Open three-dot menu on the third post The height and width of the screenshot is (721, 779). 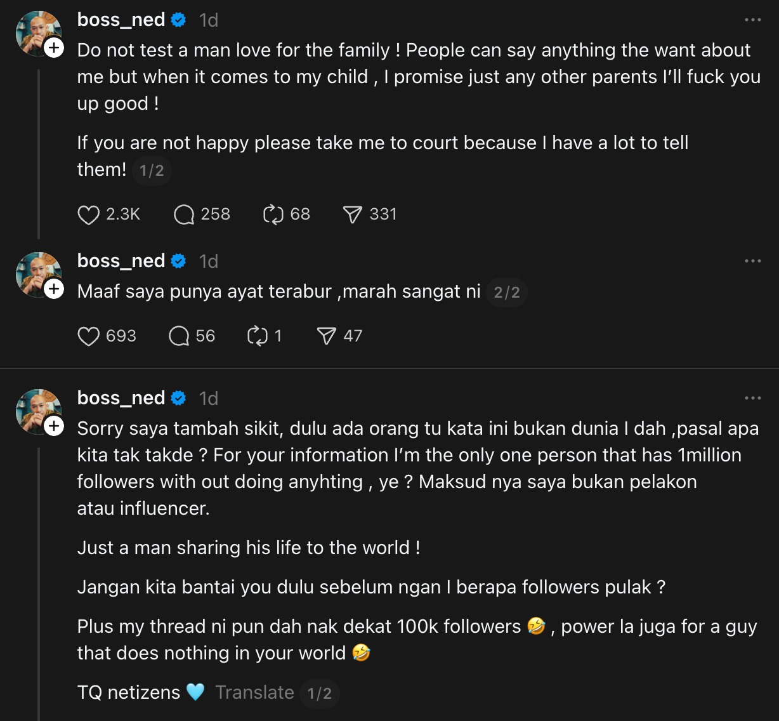tap(752, 399)
